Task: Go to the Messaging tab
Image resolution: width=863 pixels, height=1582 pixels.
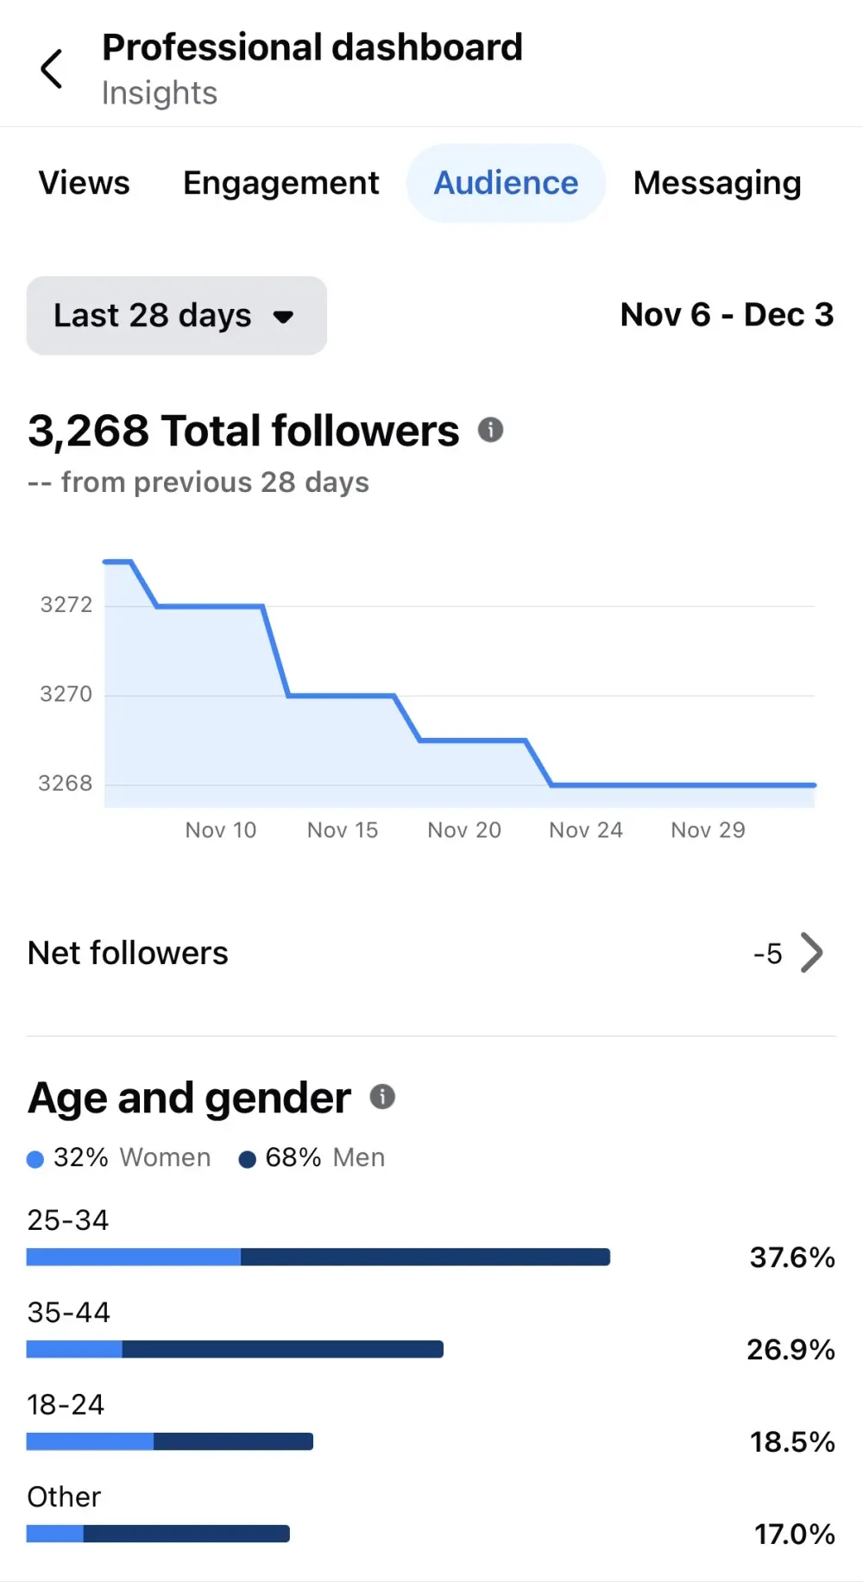Action: 717,183
